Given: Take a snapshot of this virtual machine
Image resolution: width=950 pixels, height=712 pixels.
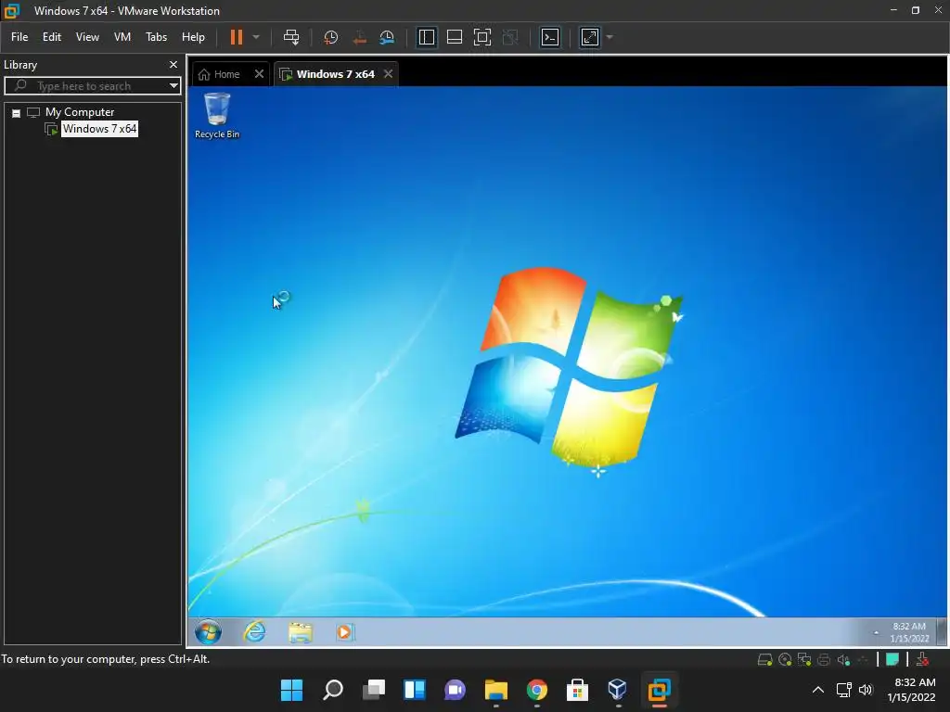Looking at the screenshot, I should (x=331, y=37).
